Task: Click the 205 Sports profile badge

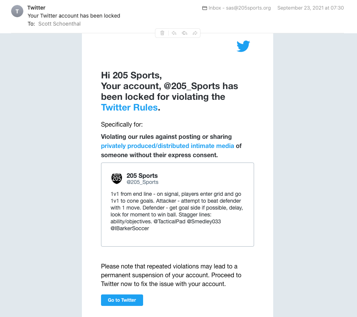Action: 117,178
